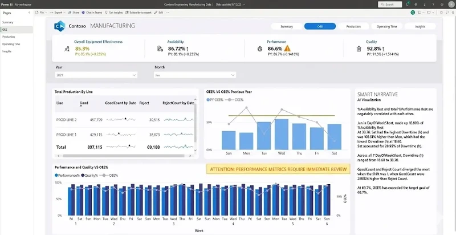Expand the Date updated dropdown in title
Screen dimensions: 456x235
point(244,5)
